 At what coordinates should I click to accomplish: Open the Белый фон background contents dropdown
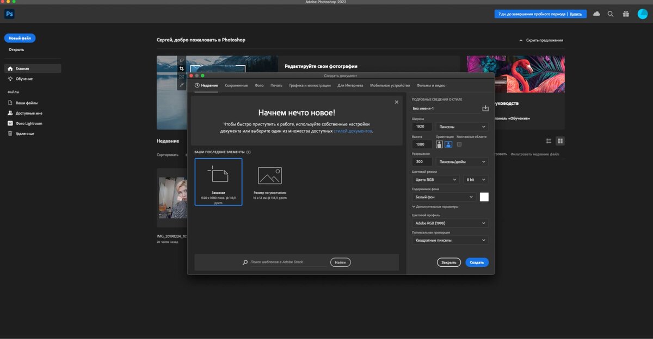point(444,197)
